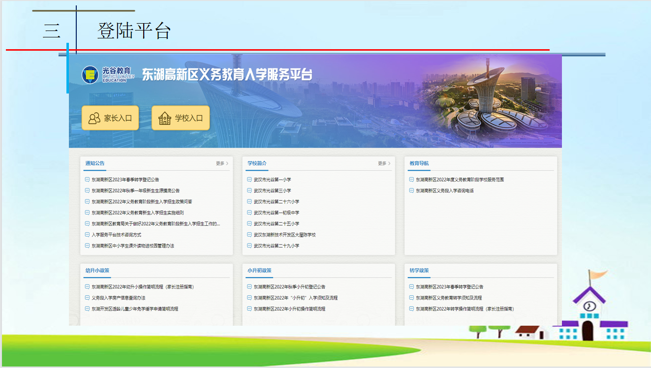
Task: Select the 转学政策 section heading
Action: coord(419,271)
